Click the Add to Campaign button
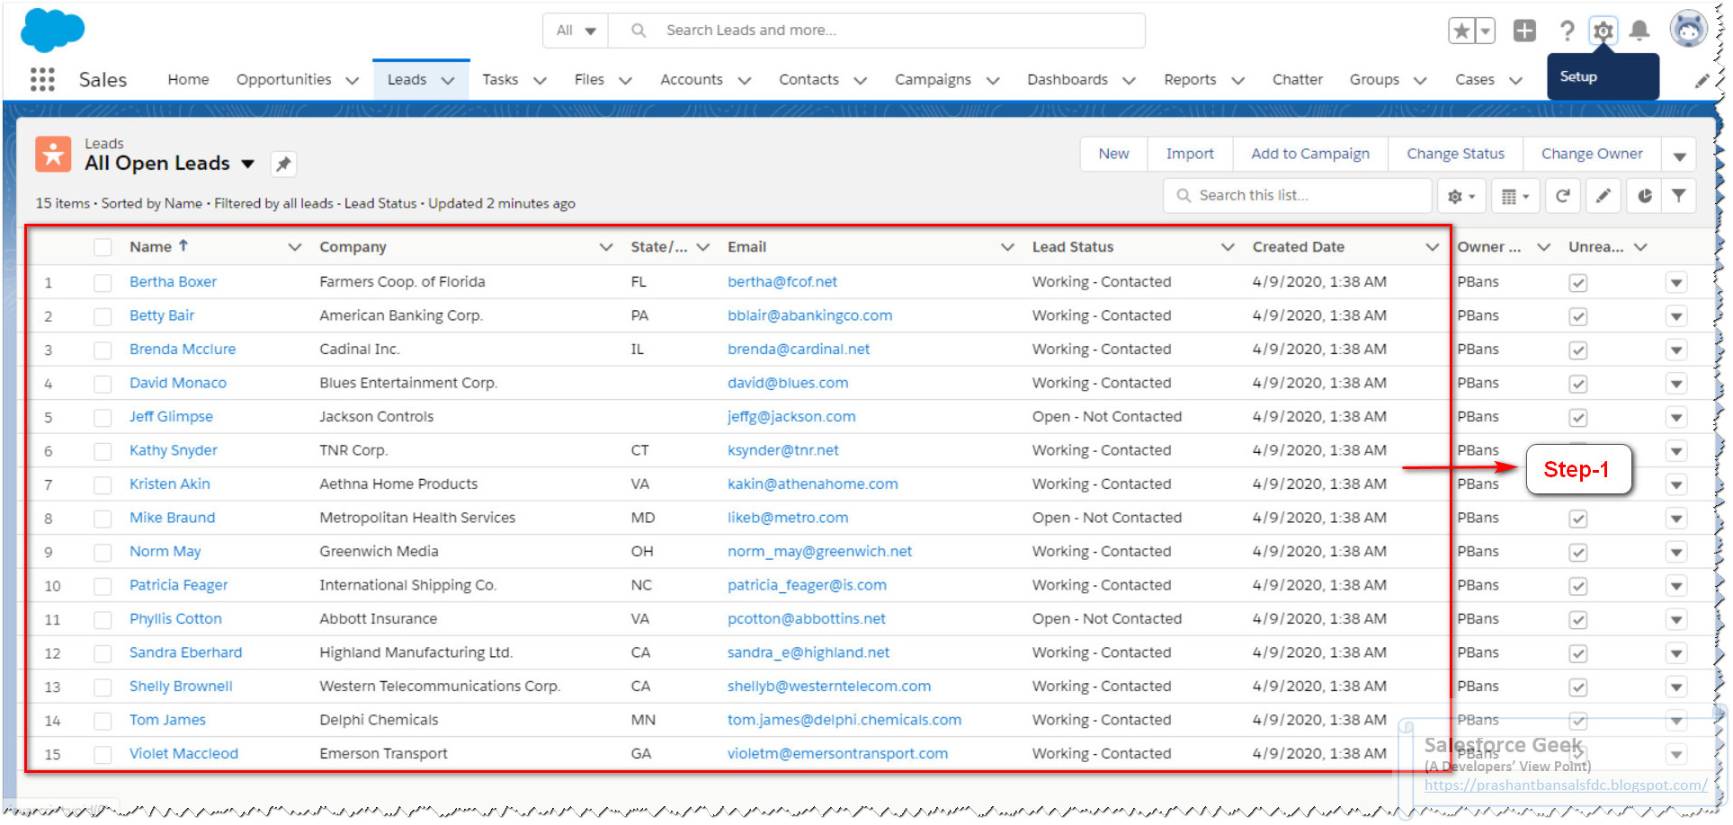 click(1310, 154)
